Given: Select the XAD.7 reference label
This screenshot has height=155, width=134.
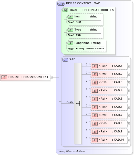Looking at the screenshot, I should pyautogui.click(x=110, y=115).
